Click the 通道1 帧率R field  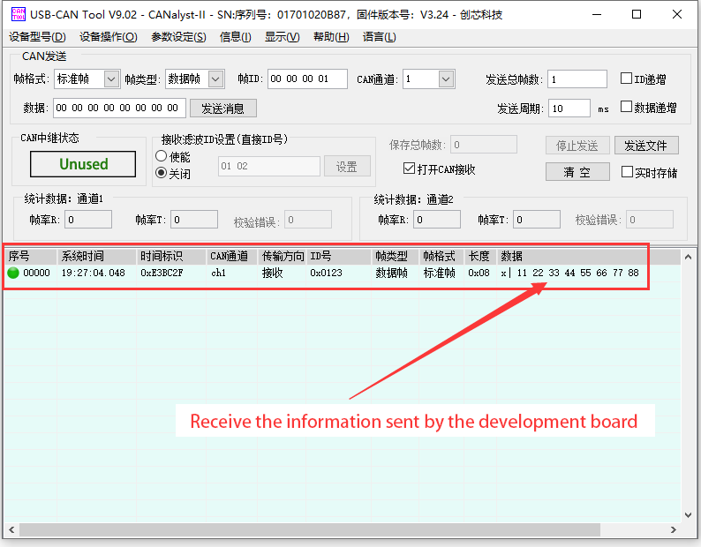(88, 220)
